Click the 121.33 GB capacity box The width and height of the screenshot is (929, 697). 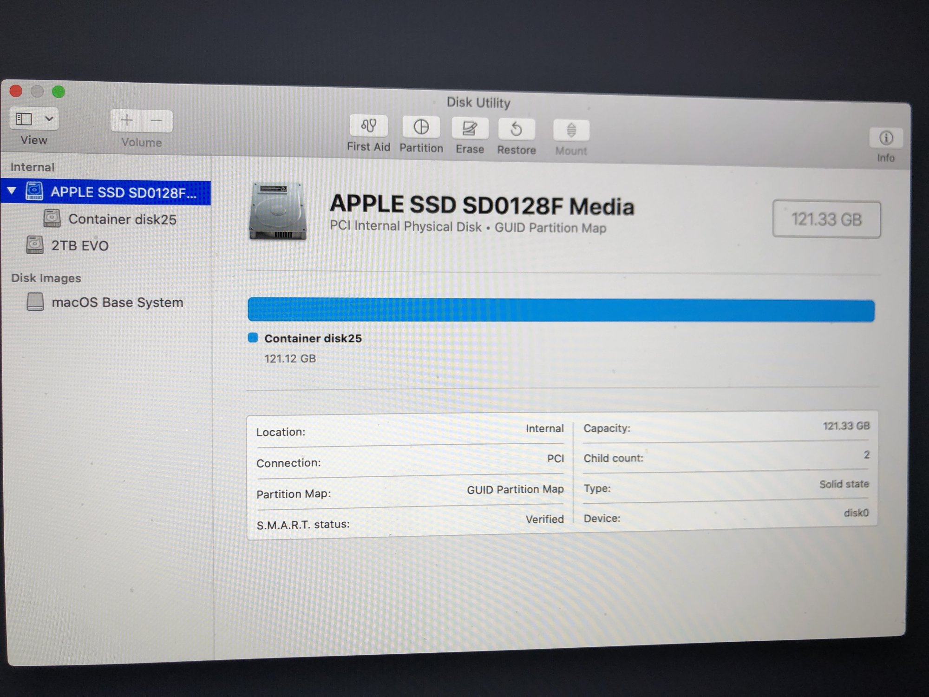826,219
